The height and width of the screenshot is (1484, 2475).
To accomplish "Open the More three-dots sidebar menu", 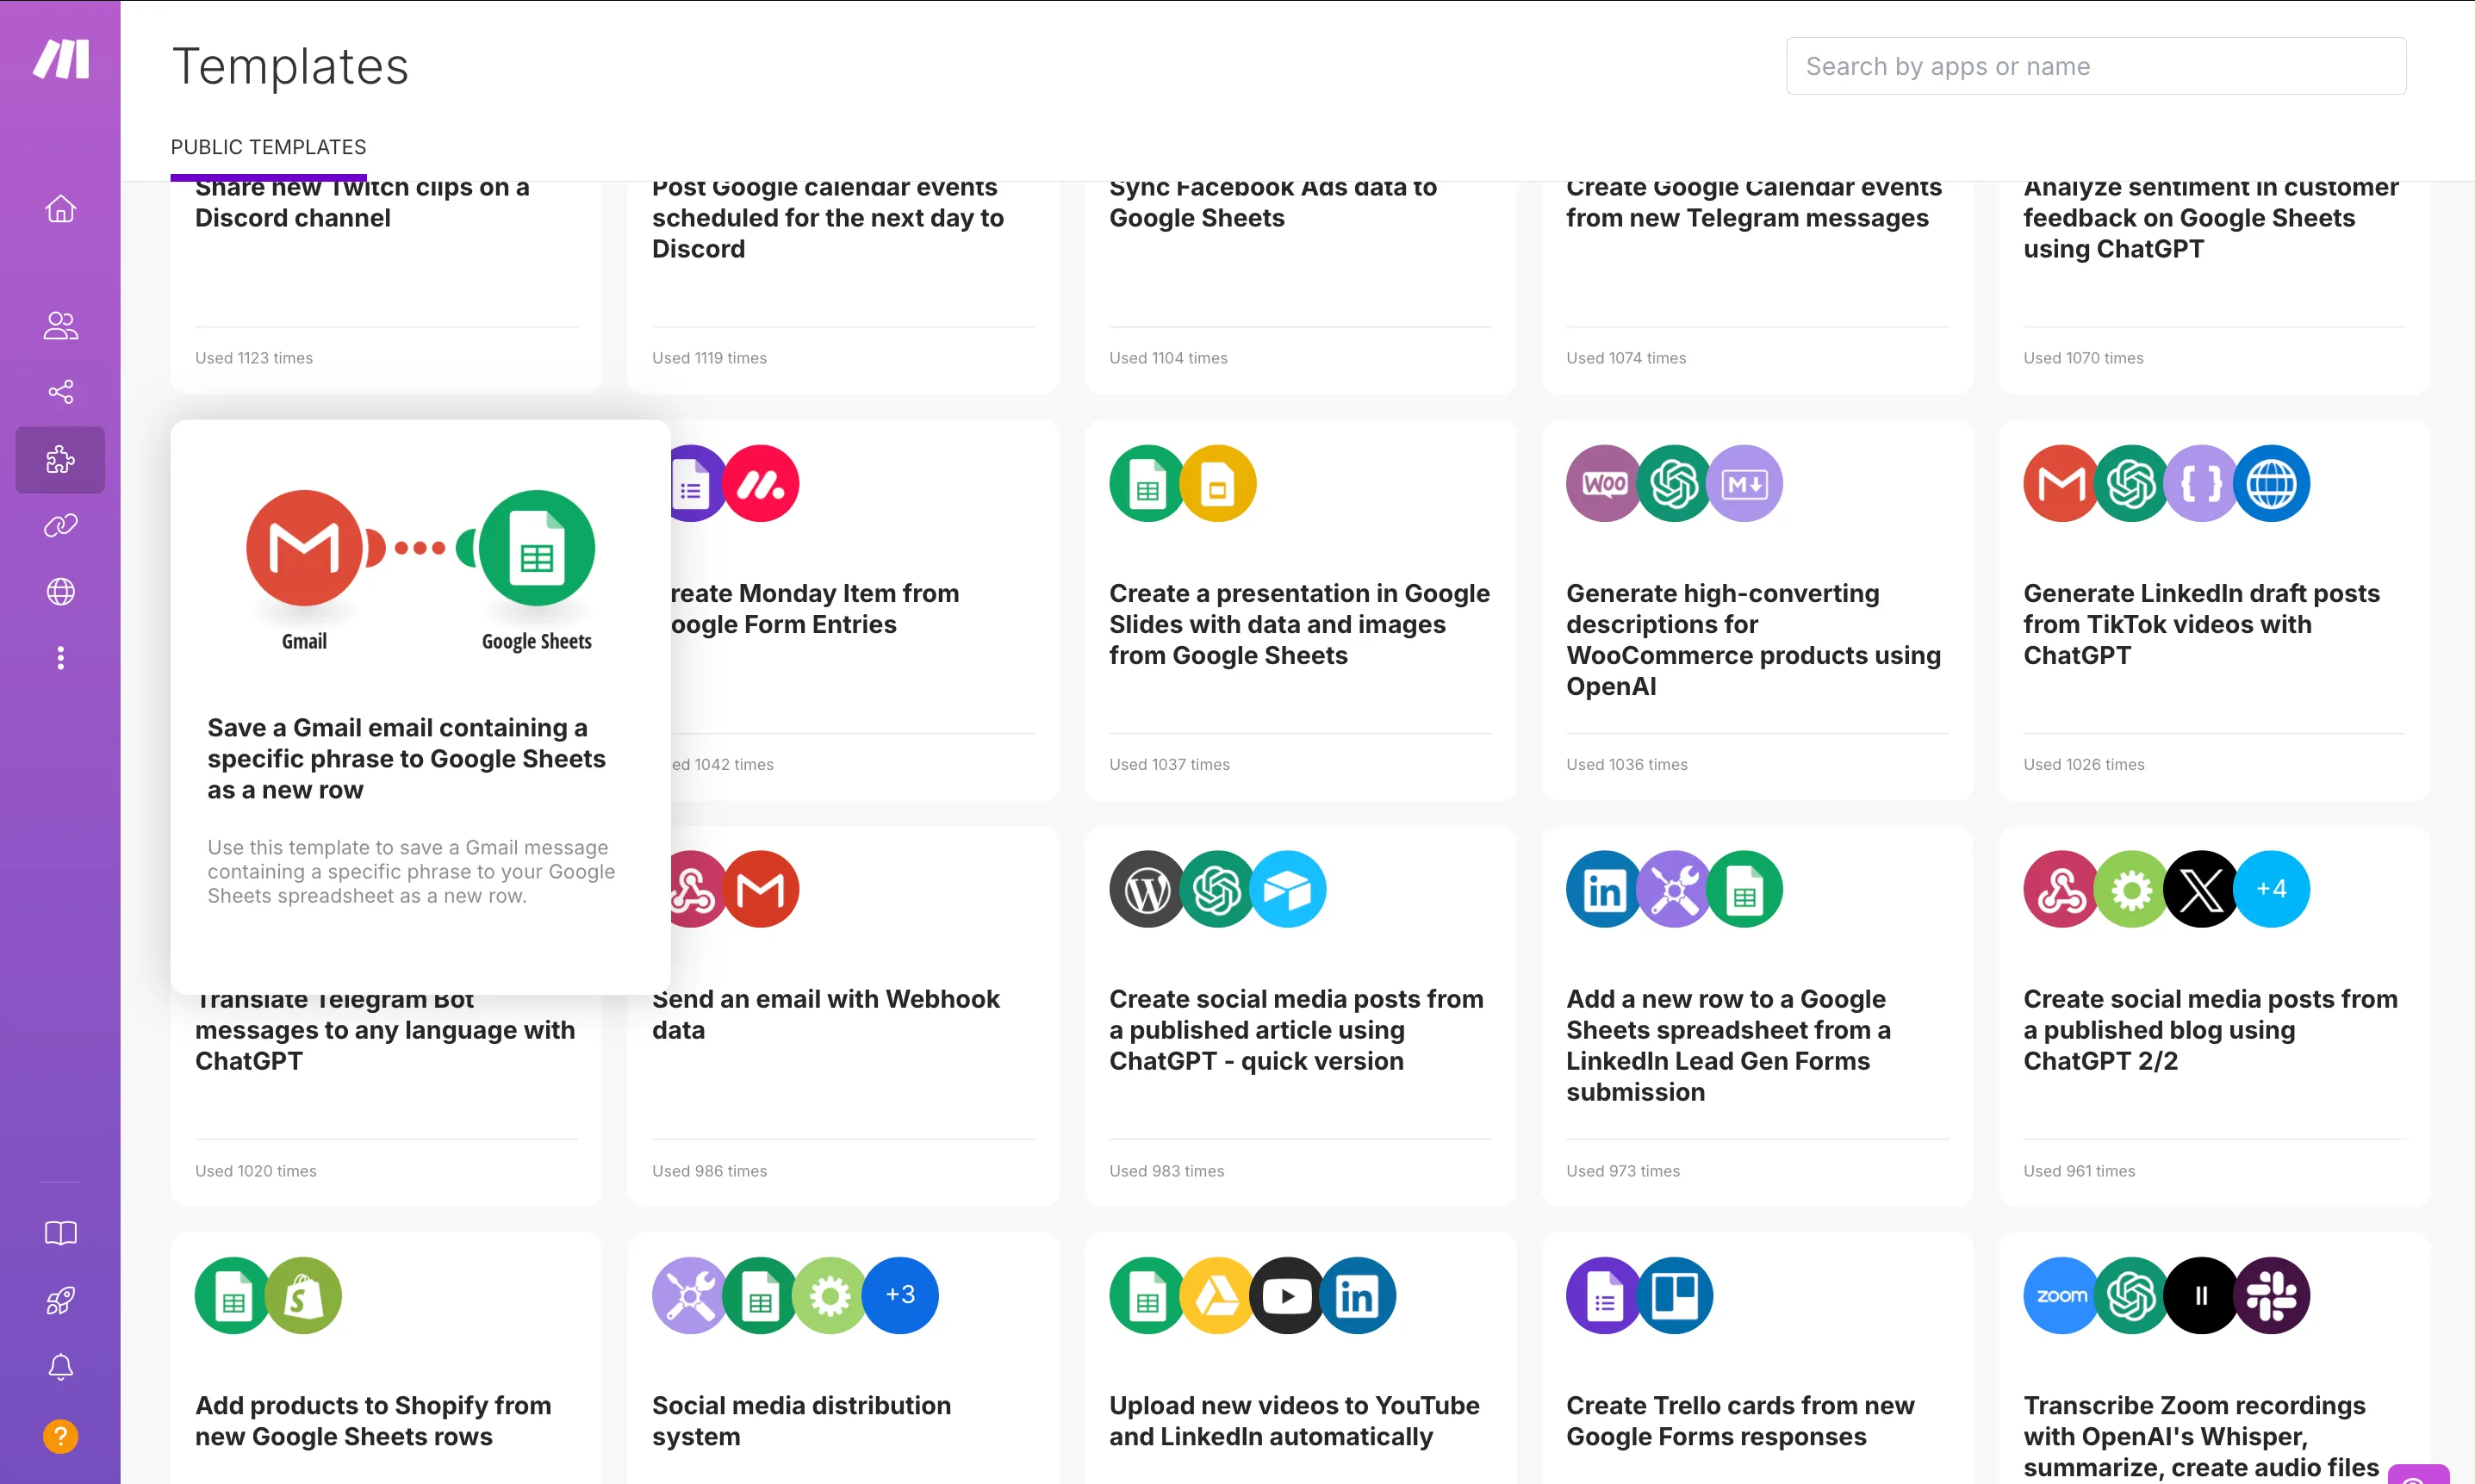I will click(x=61, y=658).
